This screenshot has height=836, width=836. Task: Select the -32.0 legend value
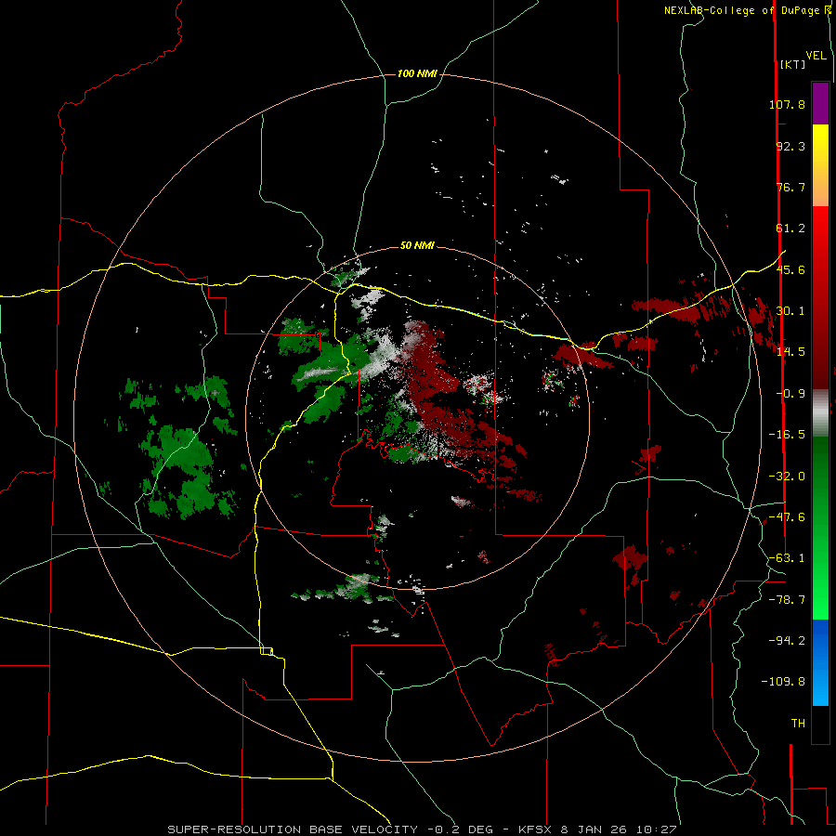click(x=787, y=477)
